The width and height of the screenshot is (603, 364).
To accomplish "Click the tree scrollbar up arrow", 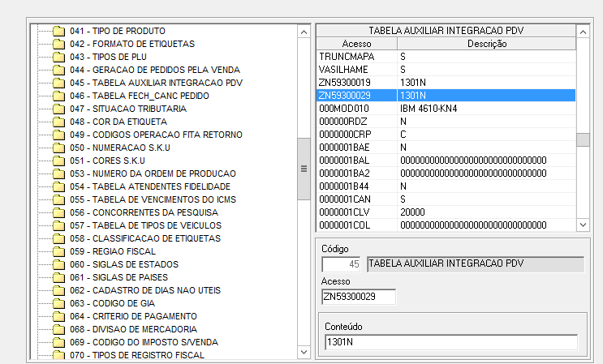I will coord(304,32).
